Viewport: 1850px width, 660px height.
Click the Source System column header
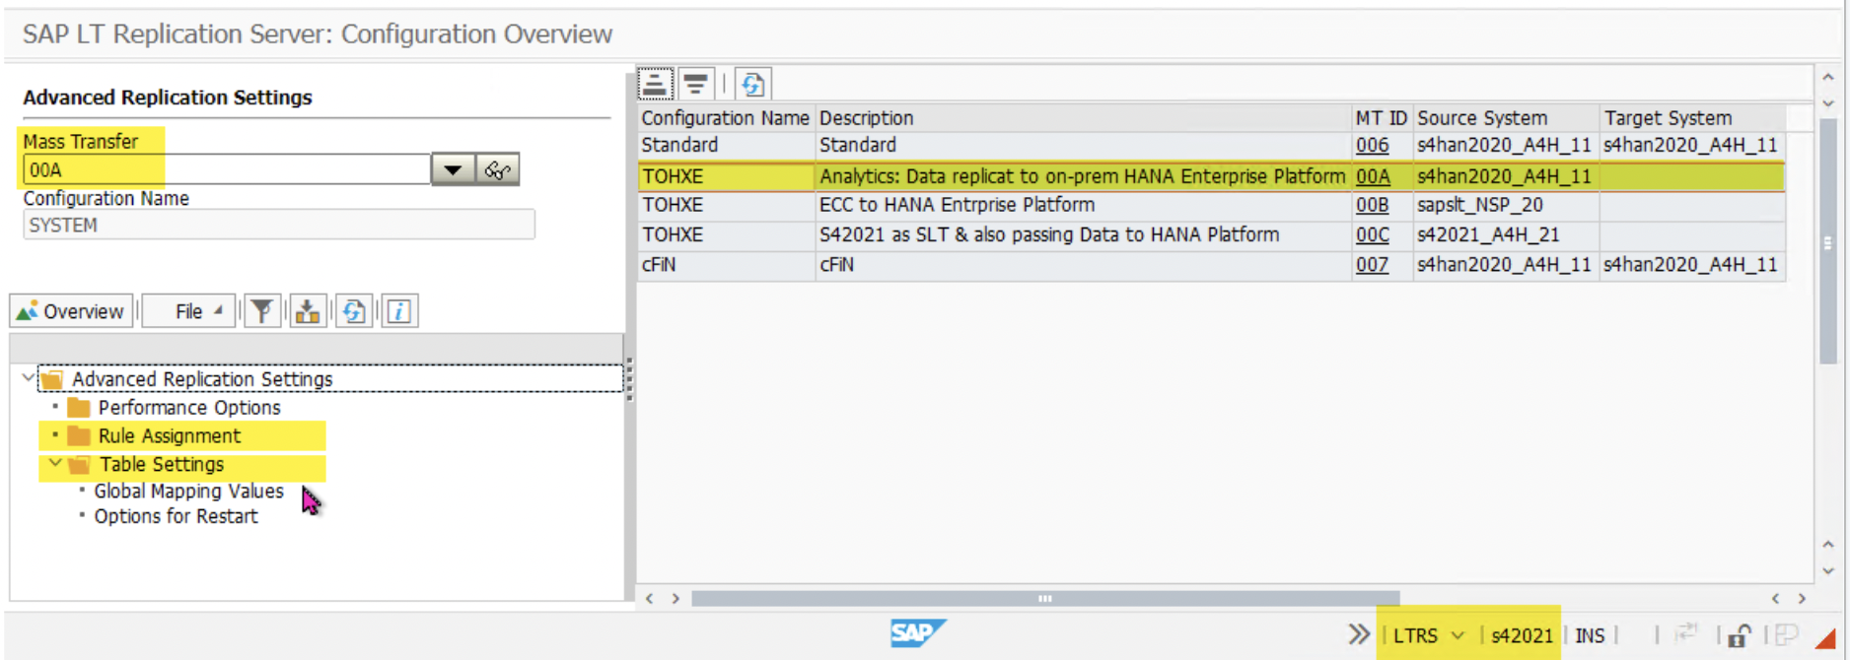coord(1505,118)
